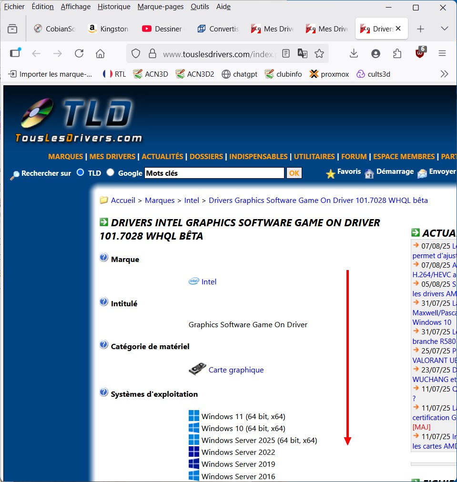Select the TLD search radio button
This screenshot has width=457, height=482.
click(x=81, y=172)
